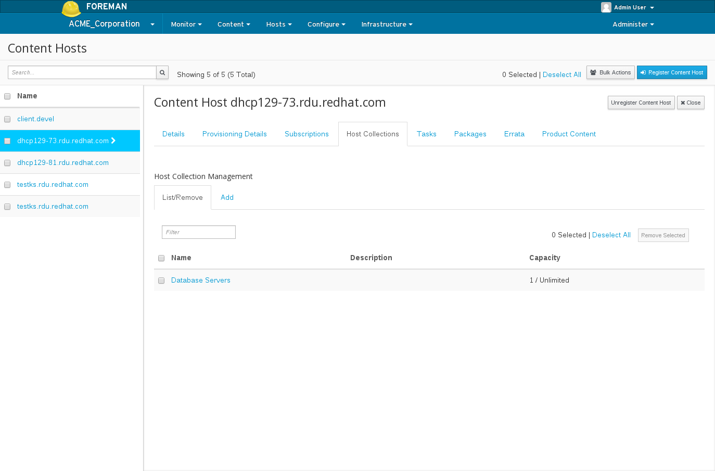Image resolution: width=715 pixels, height=471 pixels.
Task: Select the Database Servers collection checkbox
Action: coord(161,281)
